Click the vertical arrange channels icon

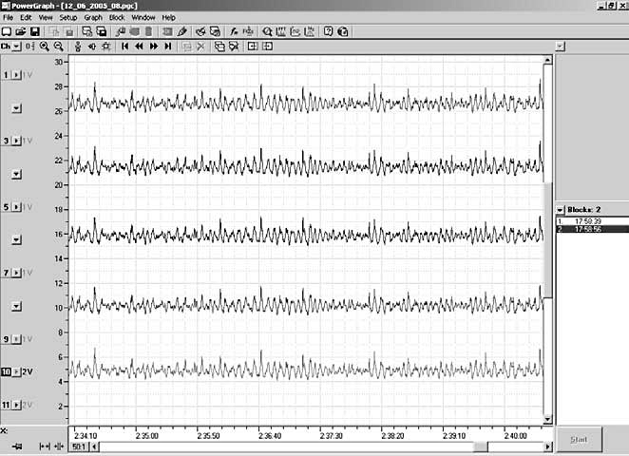78,47
